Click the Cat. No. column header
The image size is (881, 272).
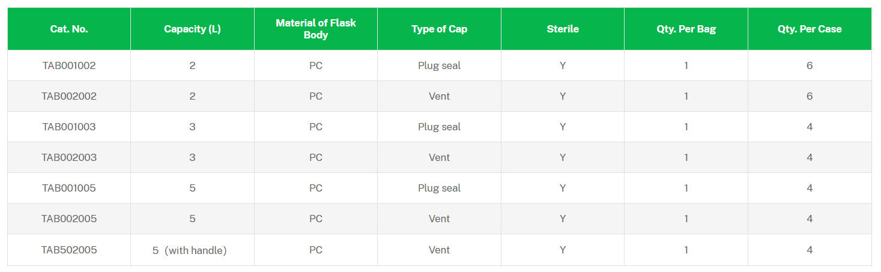point(69,29)
